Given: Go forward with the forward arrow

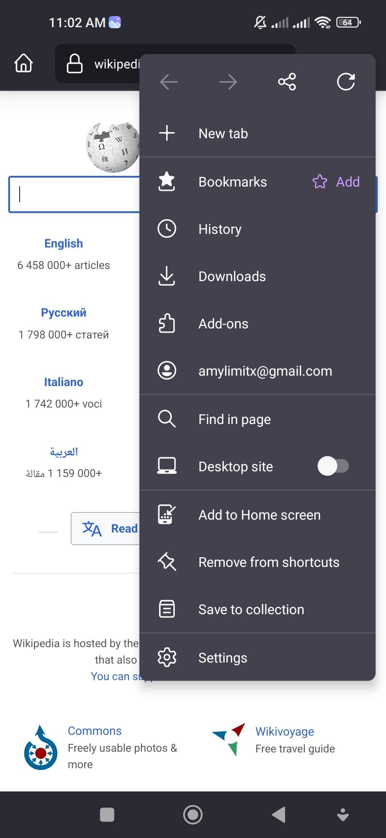Looking at the screenshot, I should (x=228, y=82).
